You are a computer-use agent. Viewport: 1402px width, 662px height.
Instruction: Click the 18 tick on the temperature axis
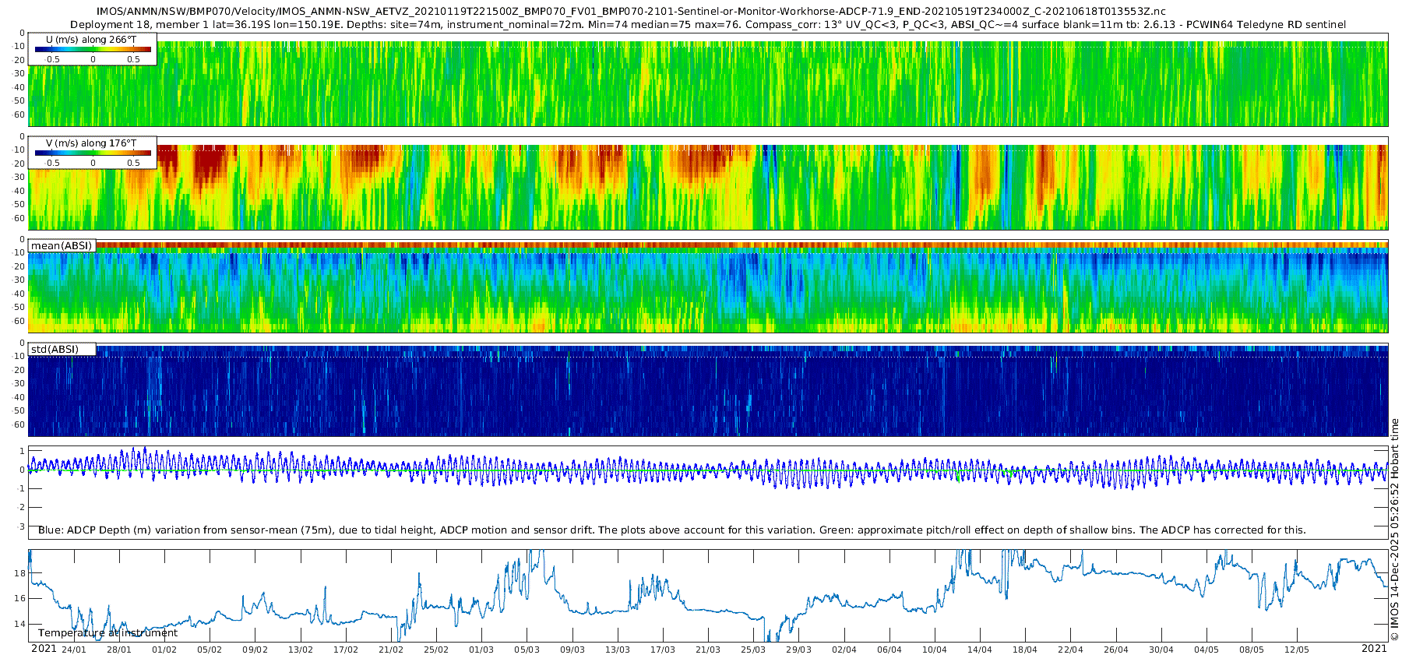[x=20, y=573]
